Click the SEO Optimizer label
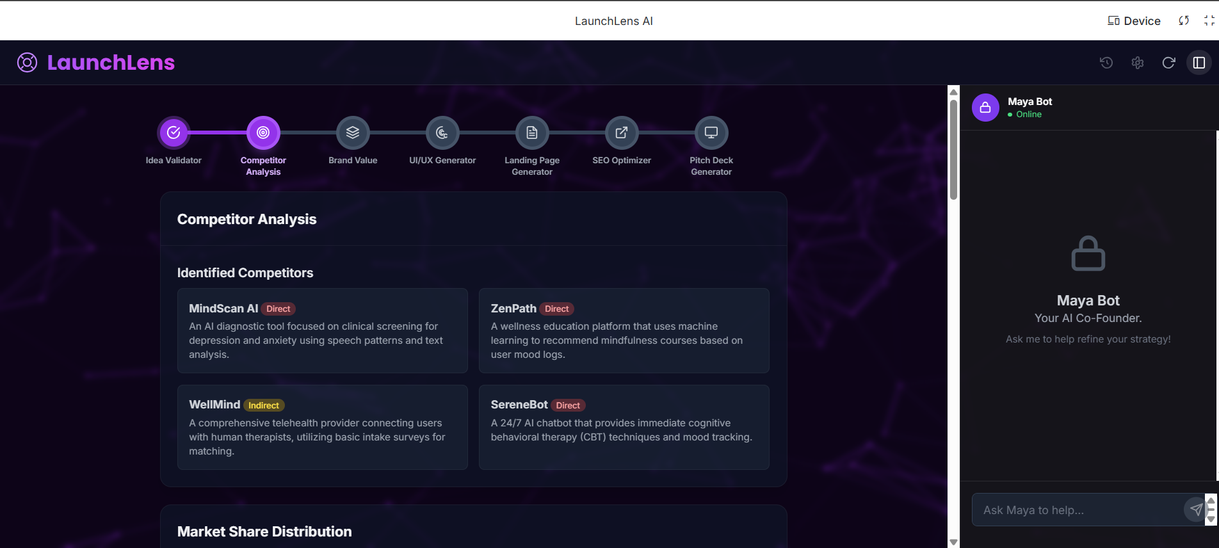Image resolution: width=1219 pixels, height=548 pixels. click(622, 160)
